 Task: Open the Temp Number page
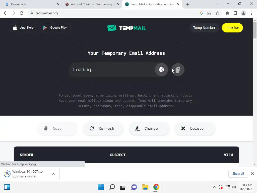(204, 28)
